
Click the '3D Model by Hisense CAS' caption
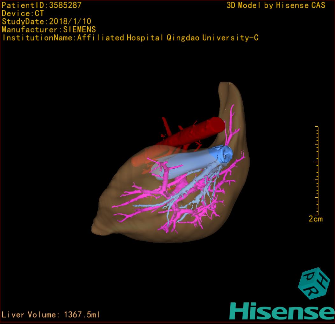click(x=276, y=5)
